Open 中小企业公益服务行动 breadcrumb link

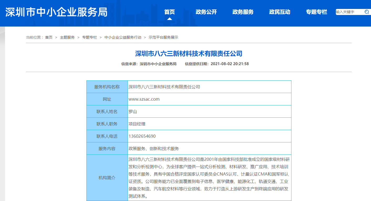(x=123, y=37)
